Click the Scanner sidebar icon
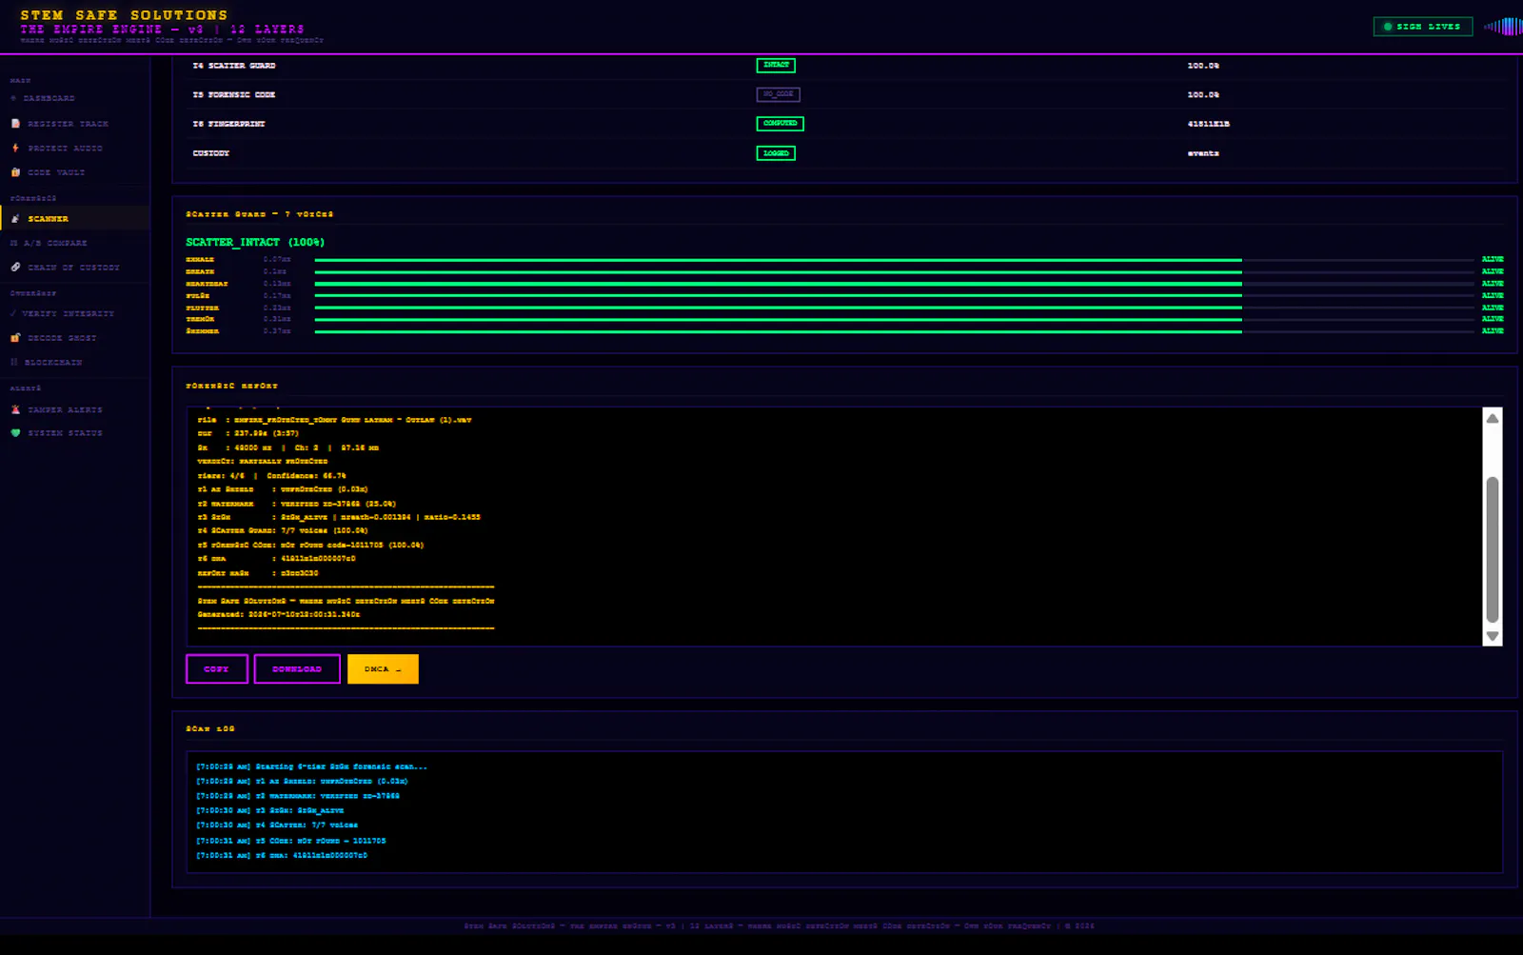Screen dimensions: 1523x955 [x=15, y=218]
